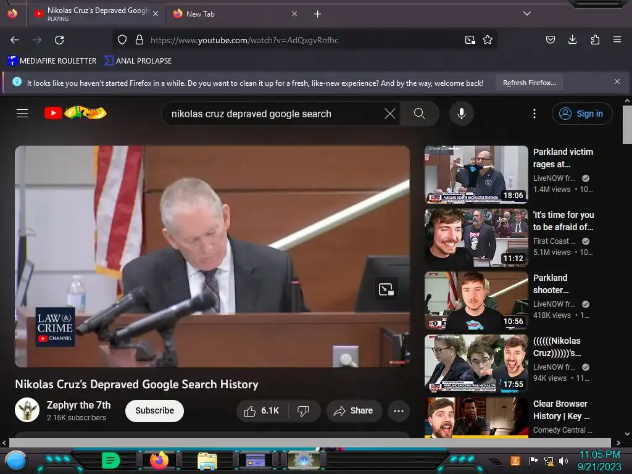Screen dimensions: 632x474
Task: Open the extensions puzzle icon
Action: [x=595, y=39]
